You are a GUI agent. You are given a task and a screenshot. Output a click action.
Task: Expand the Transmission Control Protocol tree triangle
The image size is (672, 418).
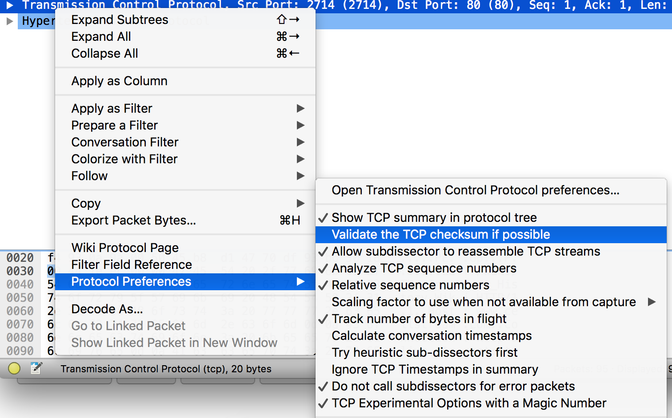point(10,5)
